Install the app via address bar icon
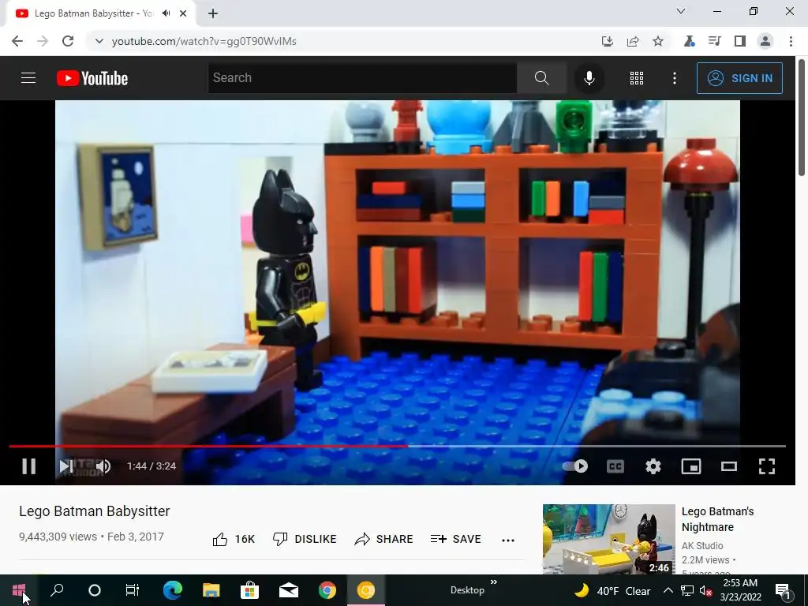Image resolution: width=808 pixels, height=606 pixels. (x=608, y=41)
